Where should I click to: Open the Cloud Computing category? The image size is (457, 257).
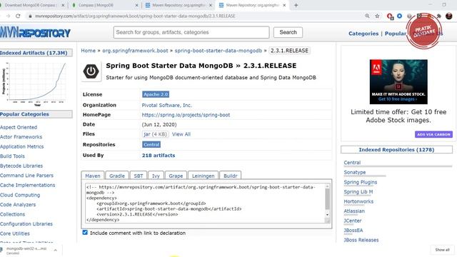(20, 195)
